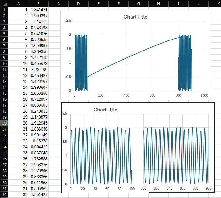Click cell with value 0.991149
The image size is (221, 198).
[x=38, y=135]
